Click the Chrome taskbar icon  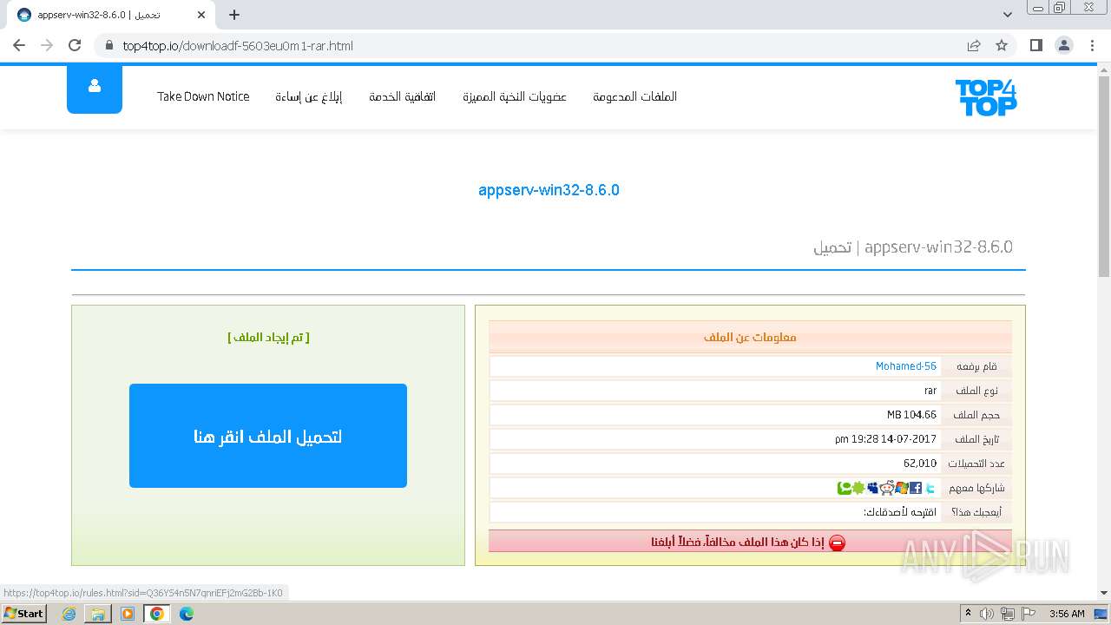tap(157, 614)
